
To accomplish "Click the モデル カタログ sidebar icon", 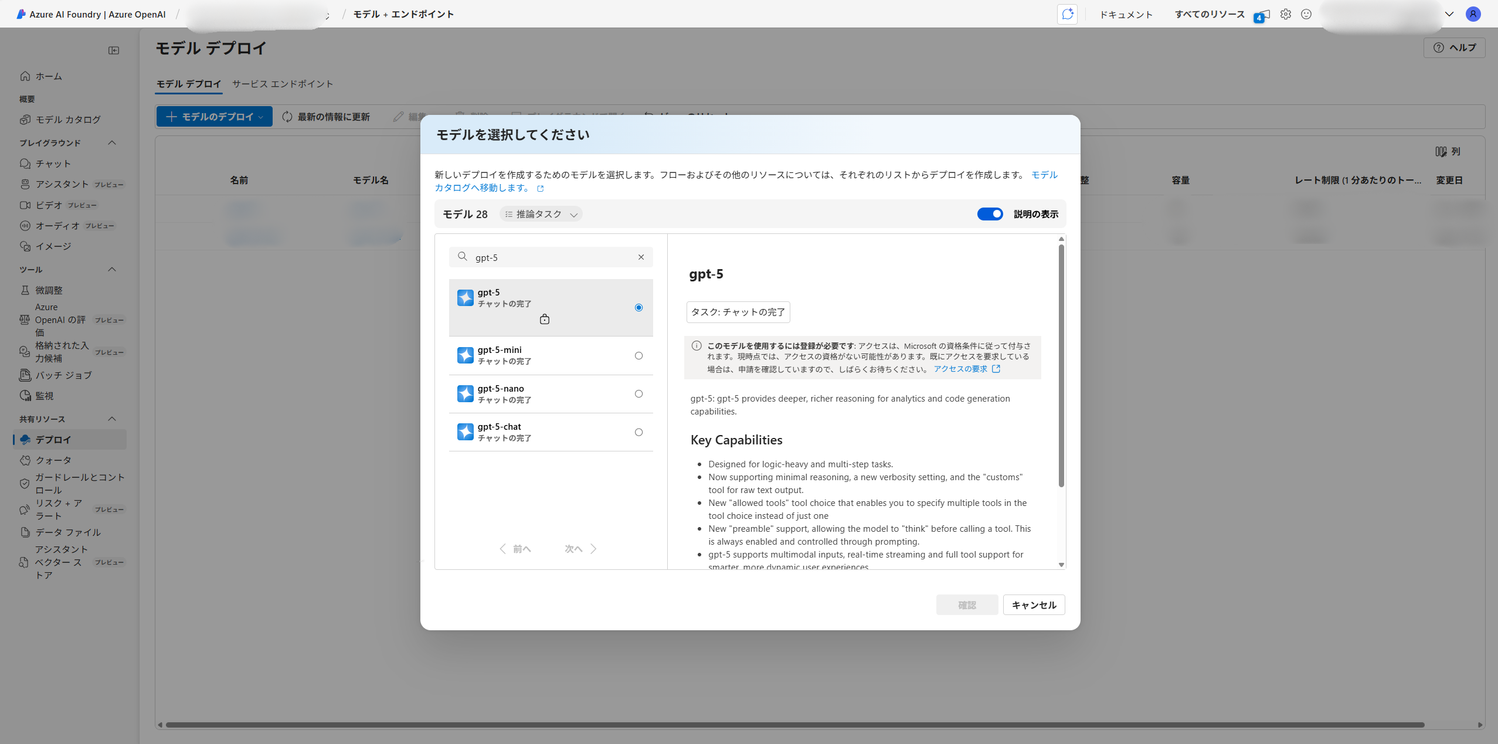I will pos(25,120).
